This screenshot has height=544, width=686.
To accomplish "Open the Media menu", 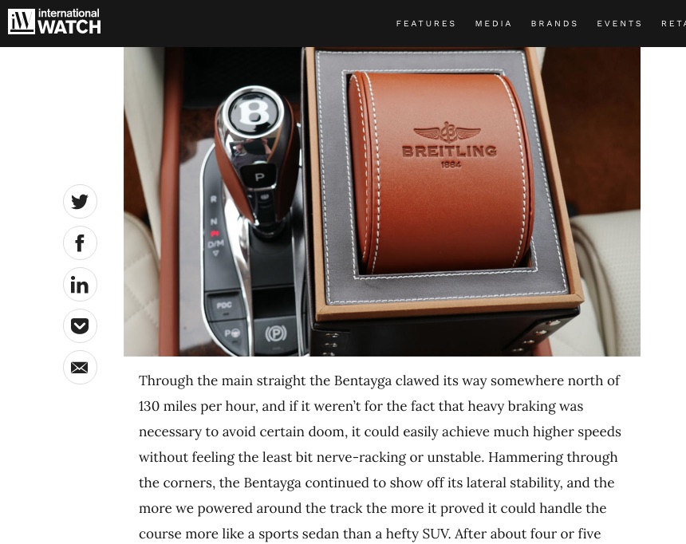I will (493, 24).
